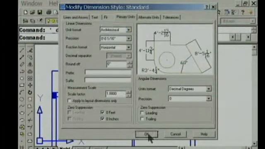Switch to Alternate Units tab

[x=149, y=17]
